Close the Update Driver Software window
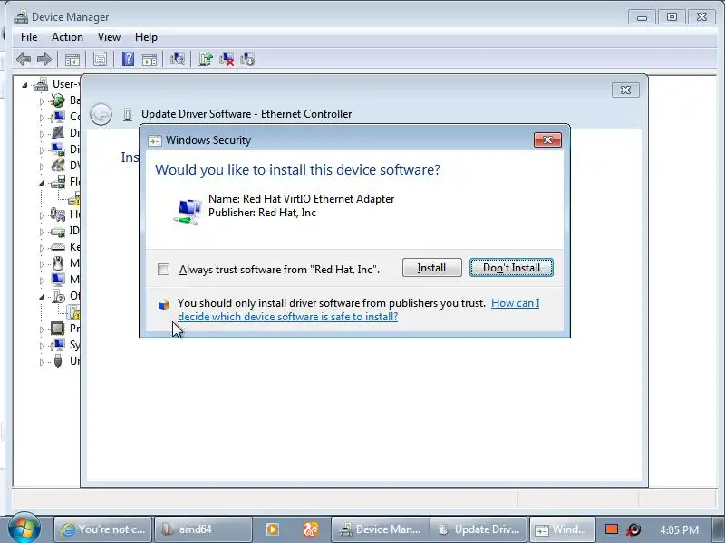This screenshot has height=543, width=725. (625, 90)
